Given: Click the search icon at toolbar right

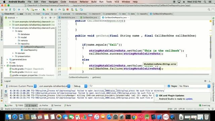Looking at the screenshot, I should (x=209, y=10).
